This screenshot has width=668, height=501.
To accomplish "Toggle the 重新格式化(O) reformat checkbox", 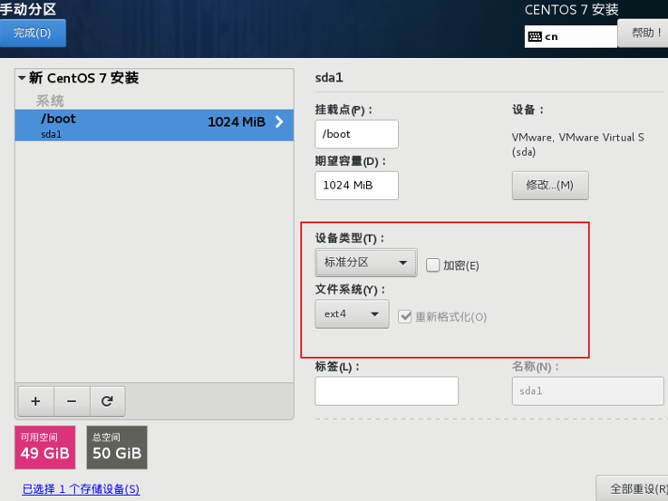I will click(405, 317).
